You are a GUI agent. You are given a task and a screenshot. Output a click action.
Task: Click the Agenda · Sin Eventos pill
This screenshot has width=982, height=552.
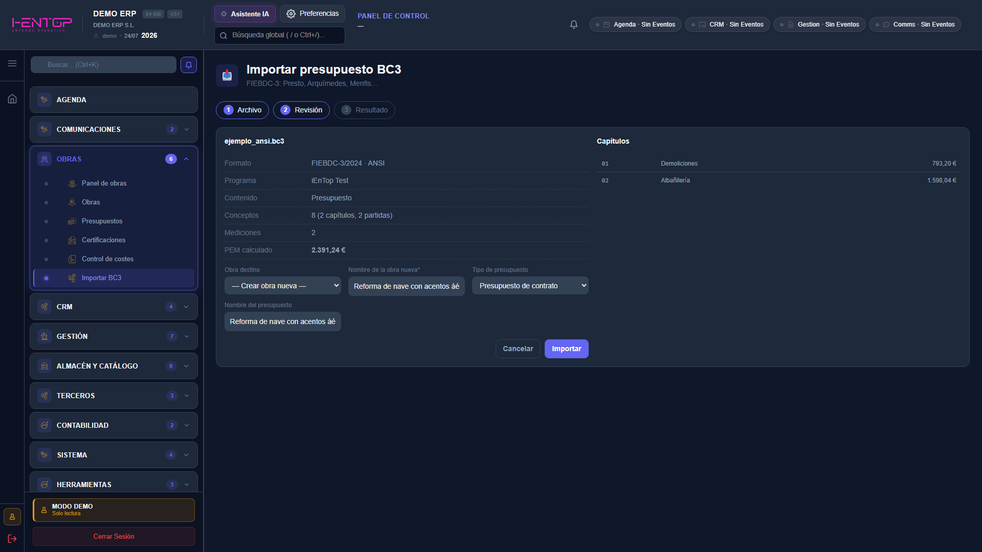[x=635, y=25]
